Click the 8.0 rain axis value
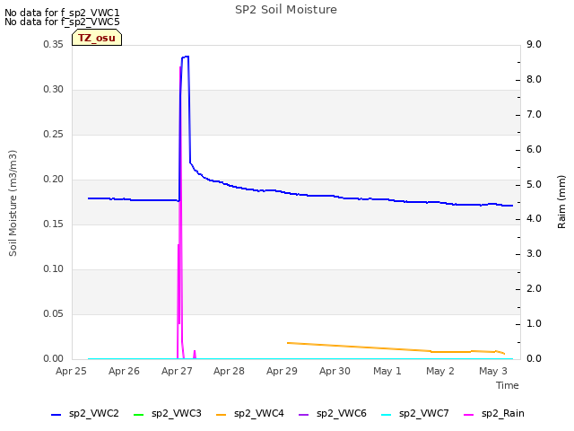This screenshot has height=431, width=574. click(535, 80)
